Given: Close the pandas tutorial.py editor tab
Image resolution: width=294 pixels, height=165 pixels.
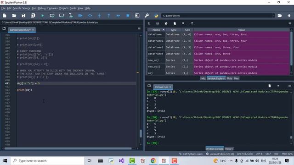Looking at the screenshot, I should click(x=33, y=30).
